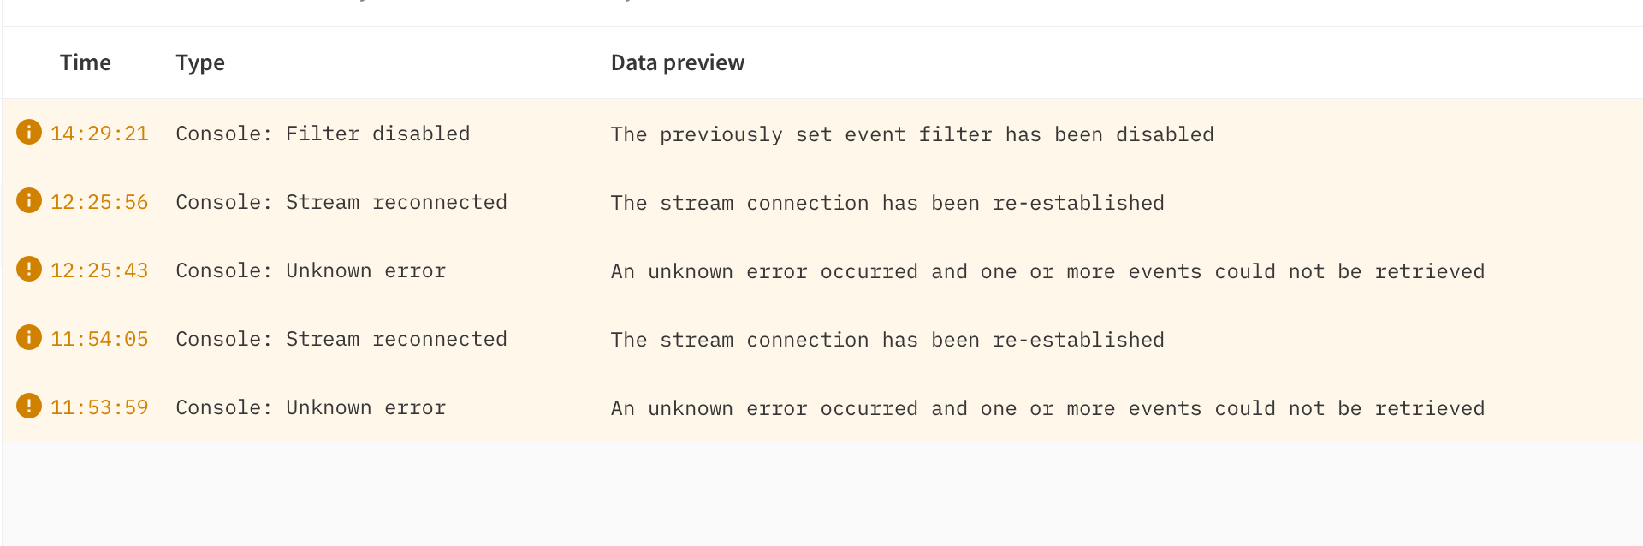Select the 12:25:56 timestamp
The height and width of the screenshot is (546, 1643).
[x=99, y=202]
